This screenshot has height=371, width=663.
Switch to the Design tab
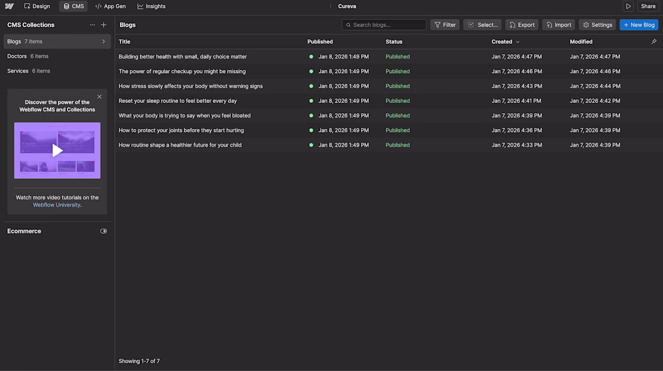coord(37,6)
